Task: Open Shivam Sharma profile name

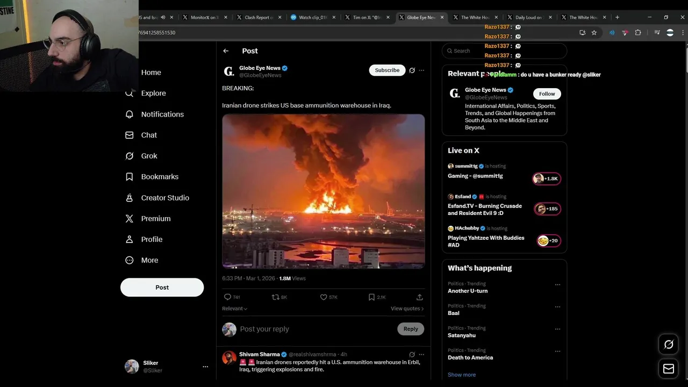Action: click(259, 355)
